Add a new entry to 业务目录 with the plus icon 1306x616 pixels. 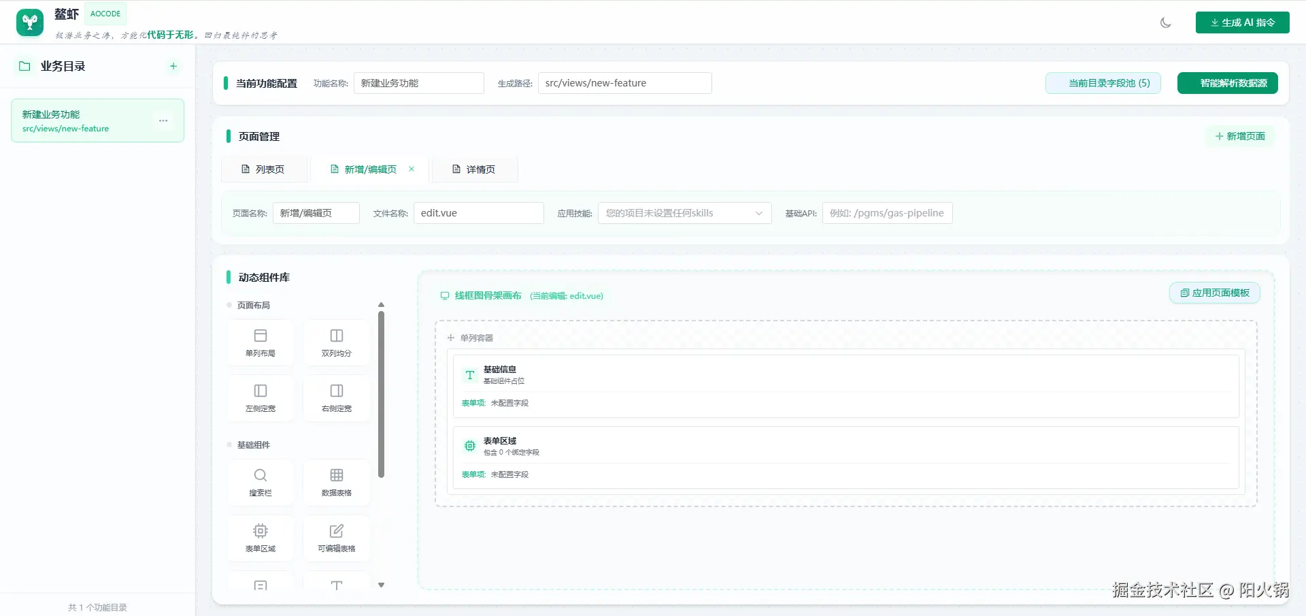point(173,66)
